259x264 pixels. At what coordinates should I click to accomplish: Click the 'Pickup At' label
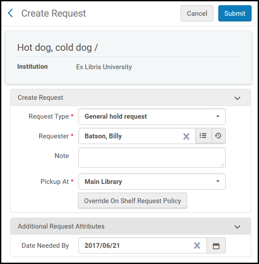click(x=55, y=182)
